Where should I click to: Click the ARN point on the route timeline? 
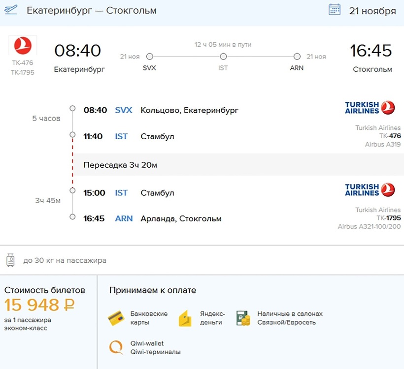tap(297, 57)
